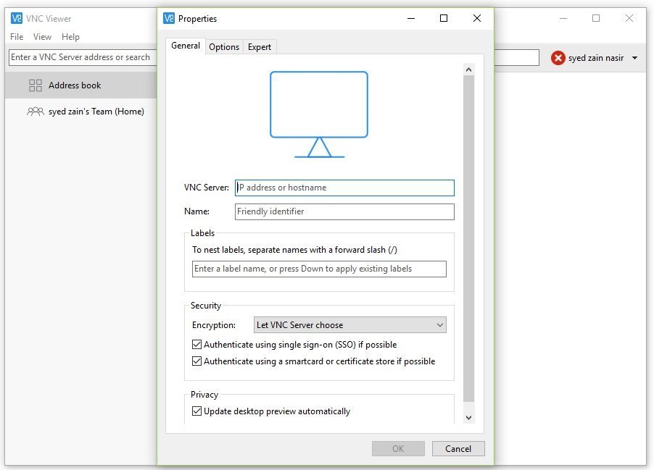The width and height of the screenshot is (654, 470).
Task: Minimize the Properties dialog
Action: (x=411, y=18)
